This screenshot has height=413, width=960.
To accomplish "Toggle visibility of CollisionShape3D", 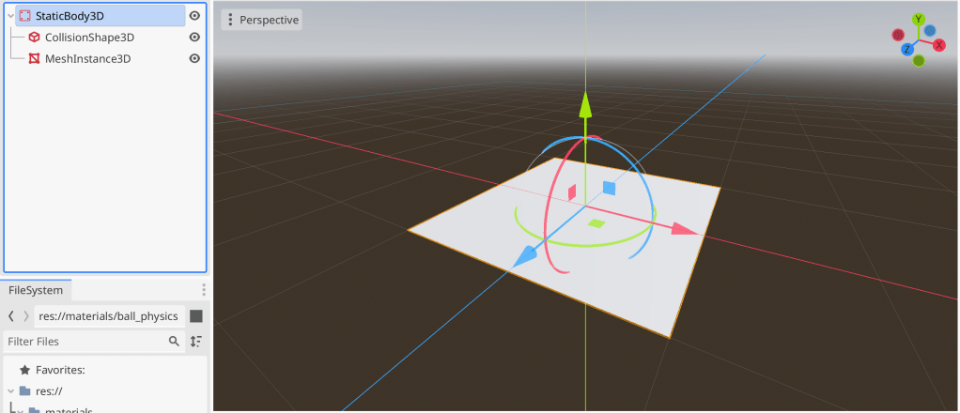I will tap(194, 38).
